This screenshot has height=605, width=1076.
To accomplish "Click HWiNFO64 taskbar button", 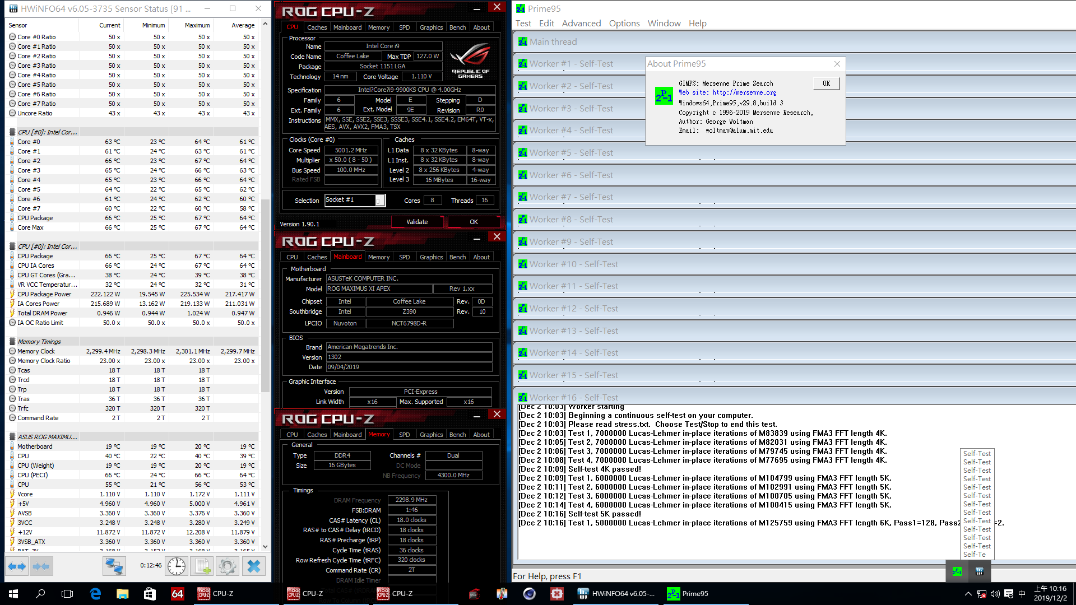I will [615, 594].
